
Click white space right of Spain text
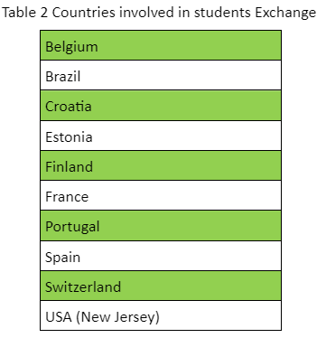[x=181, y=256]
